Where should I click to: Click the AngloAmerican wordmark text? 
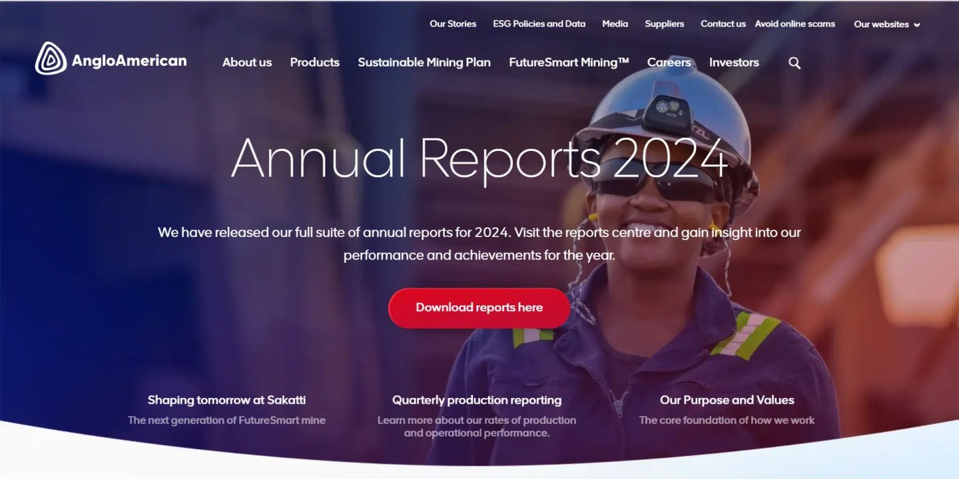click(x=129, y=61)
